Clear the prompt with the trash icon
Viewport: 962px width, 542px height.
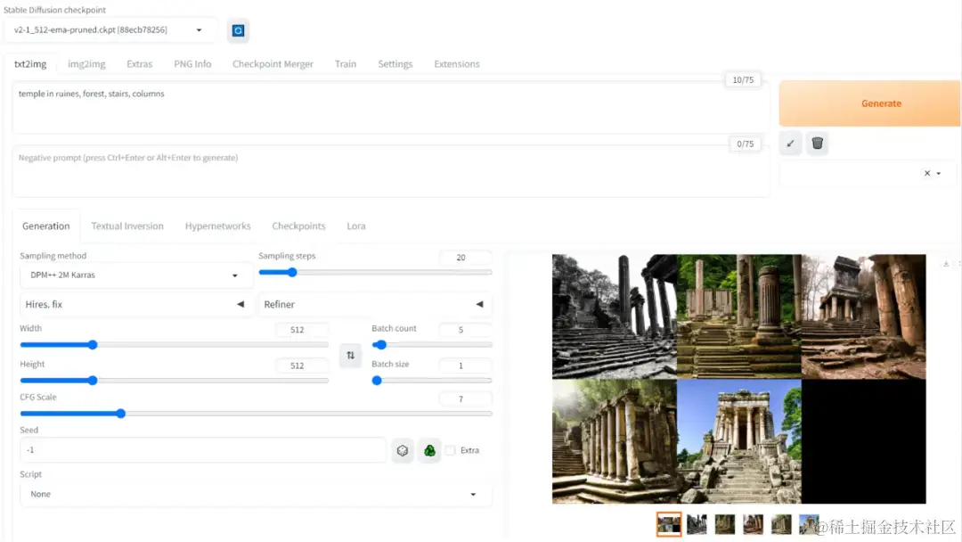pos(817,144)
